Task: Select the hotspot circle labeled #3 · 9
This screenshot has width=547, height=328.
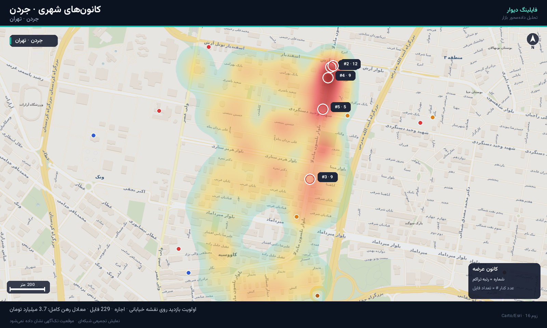Action: click(x=310, y=179)
